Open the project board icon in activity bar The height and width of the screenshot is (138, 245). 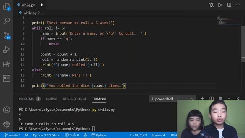tap(7, 78)
